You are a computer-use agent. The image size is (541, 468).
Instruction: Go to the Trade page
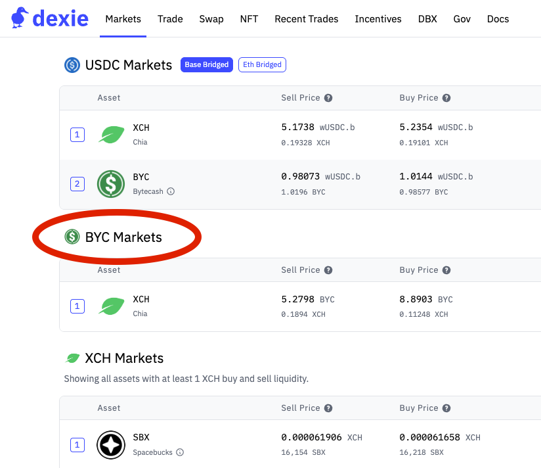pos(170,18)
